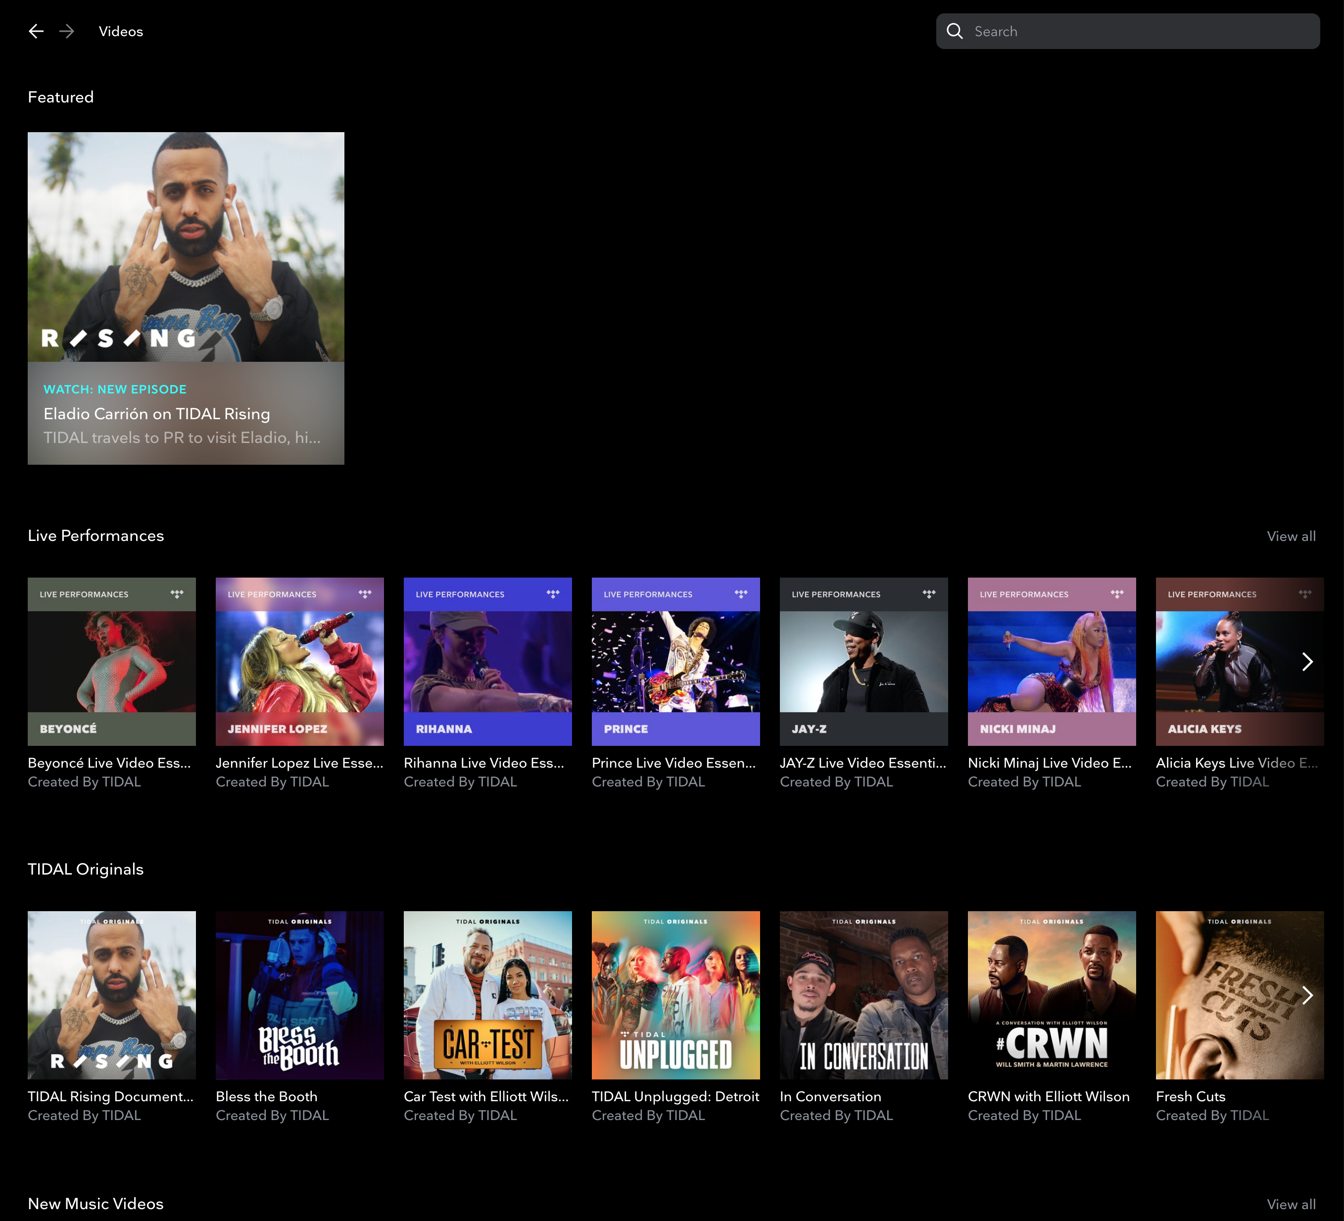Image resolution: width=1344 pixels, height=1221 pixels.
Task: Click CRWN with Elliott Wilson title
Action: [x=1049, y=1096]
